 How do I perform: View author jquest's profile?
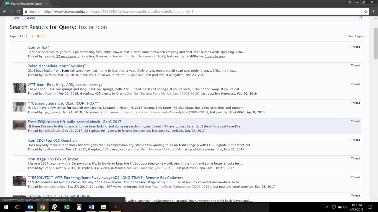[x=50, y=56]
